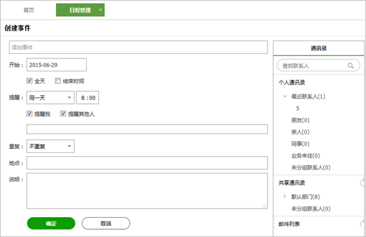Open the 同一天 reminder dropdown
Image resolution: width=366 pixels, height=237 pixels.
[x=50, y=98]
